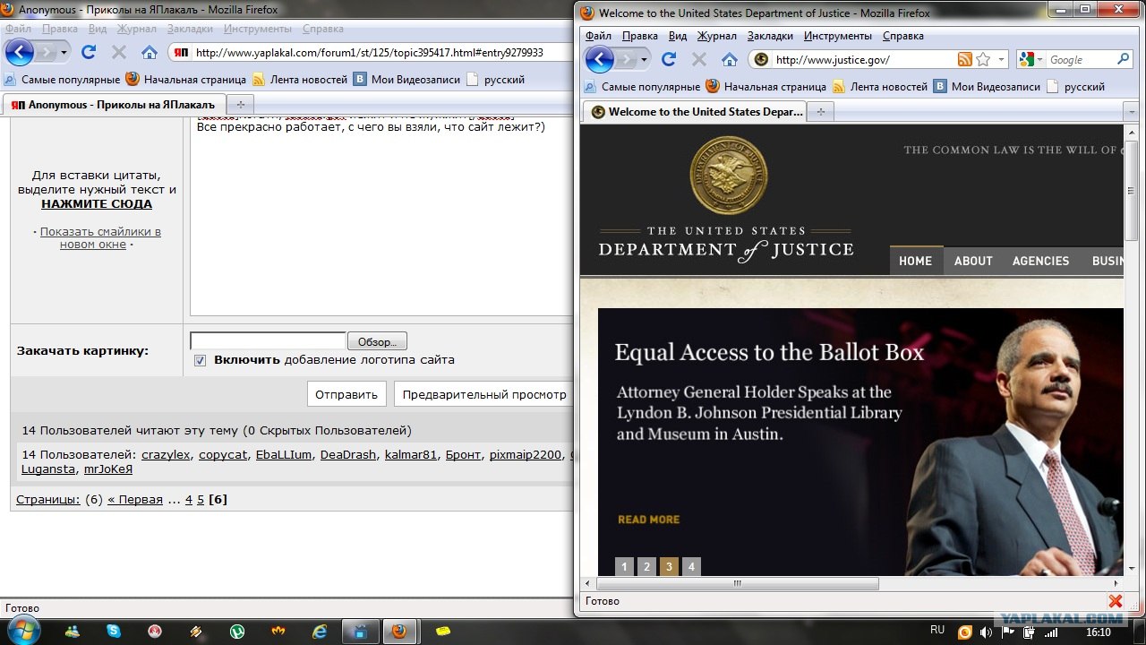Click the RU language indicator in the tray
1146x645 pixels.
937,630
